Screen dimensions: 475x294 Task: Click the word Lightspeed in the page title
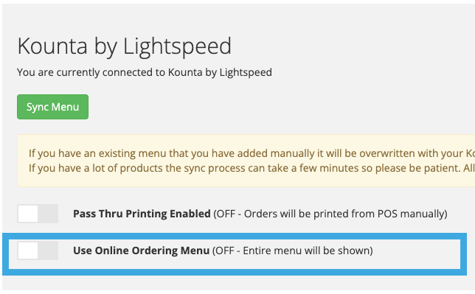coord(177,46)
